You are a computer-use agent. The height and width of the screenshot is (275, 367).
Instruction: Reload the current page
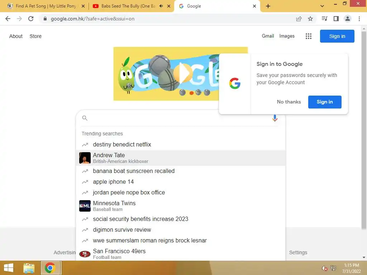[31, 19]
